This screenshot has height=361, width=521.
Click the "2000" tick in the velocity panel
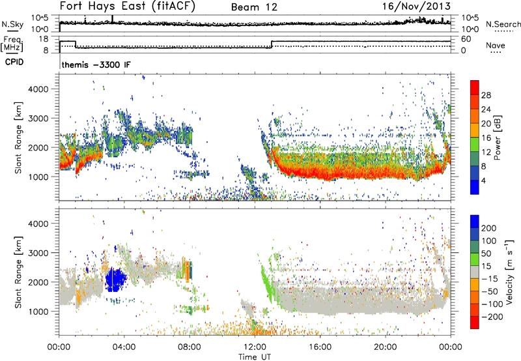38,282
